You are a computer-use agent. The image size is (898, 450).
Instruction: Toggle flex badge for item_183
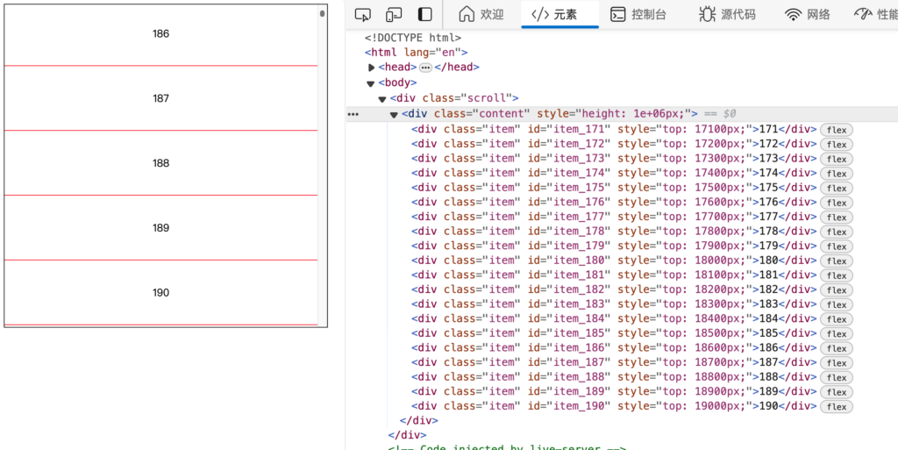pyautogui.click(x=836, y=304)
